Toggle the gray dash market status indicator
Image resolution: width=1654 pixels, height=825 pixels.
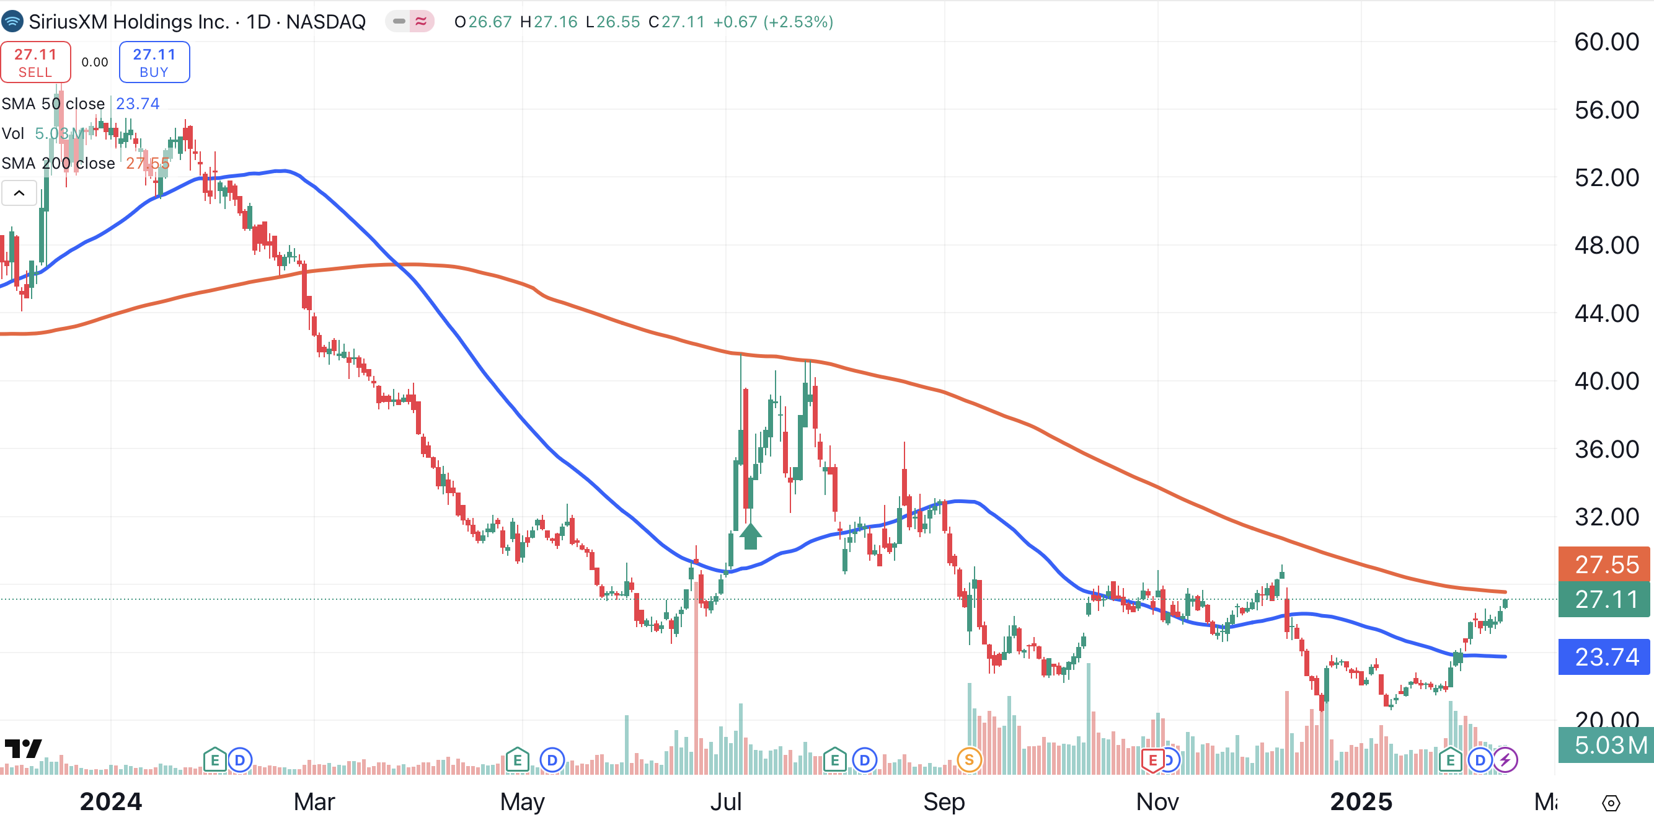click(x=399, y=21)
